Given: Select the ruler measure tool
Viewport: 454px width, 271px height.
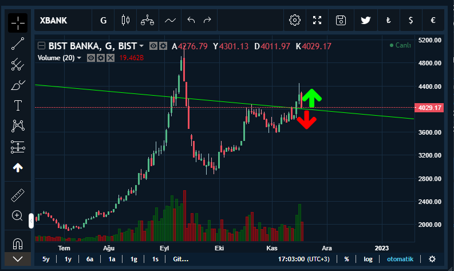Looking at the screenshot, I should tap(18, 195).
